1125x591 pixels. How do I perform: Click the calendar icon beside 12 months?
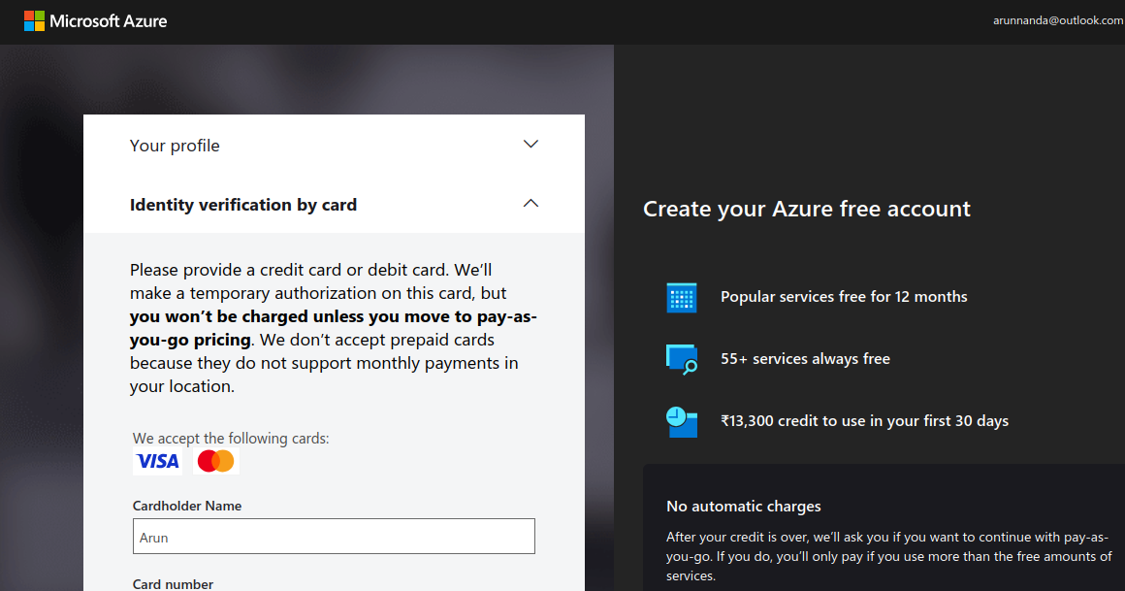(x=682, y=297)
